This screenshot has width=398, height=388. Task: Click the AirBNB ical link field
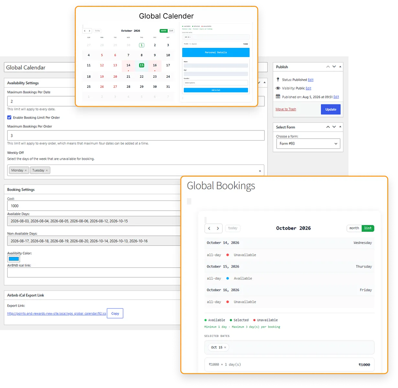[94, 272]
